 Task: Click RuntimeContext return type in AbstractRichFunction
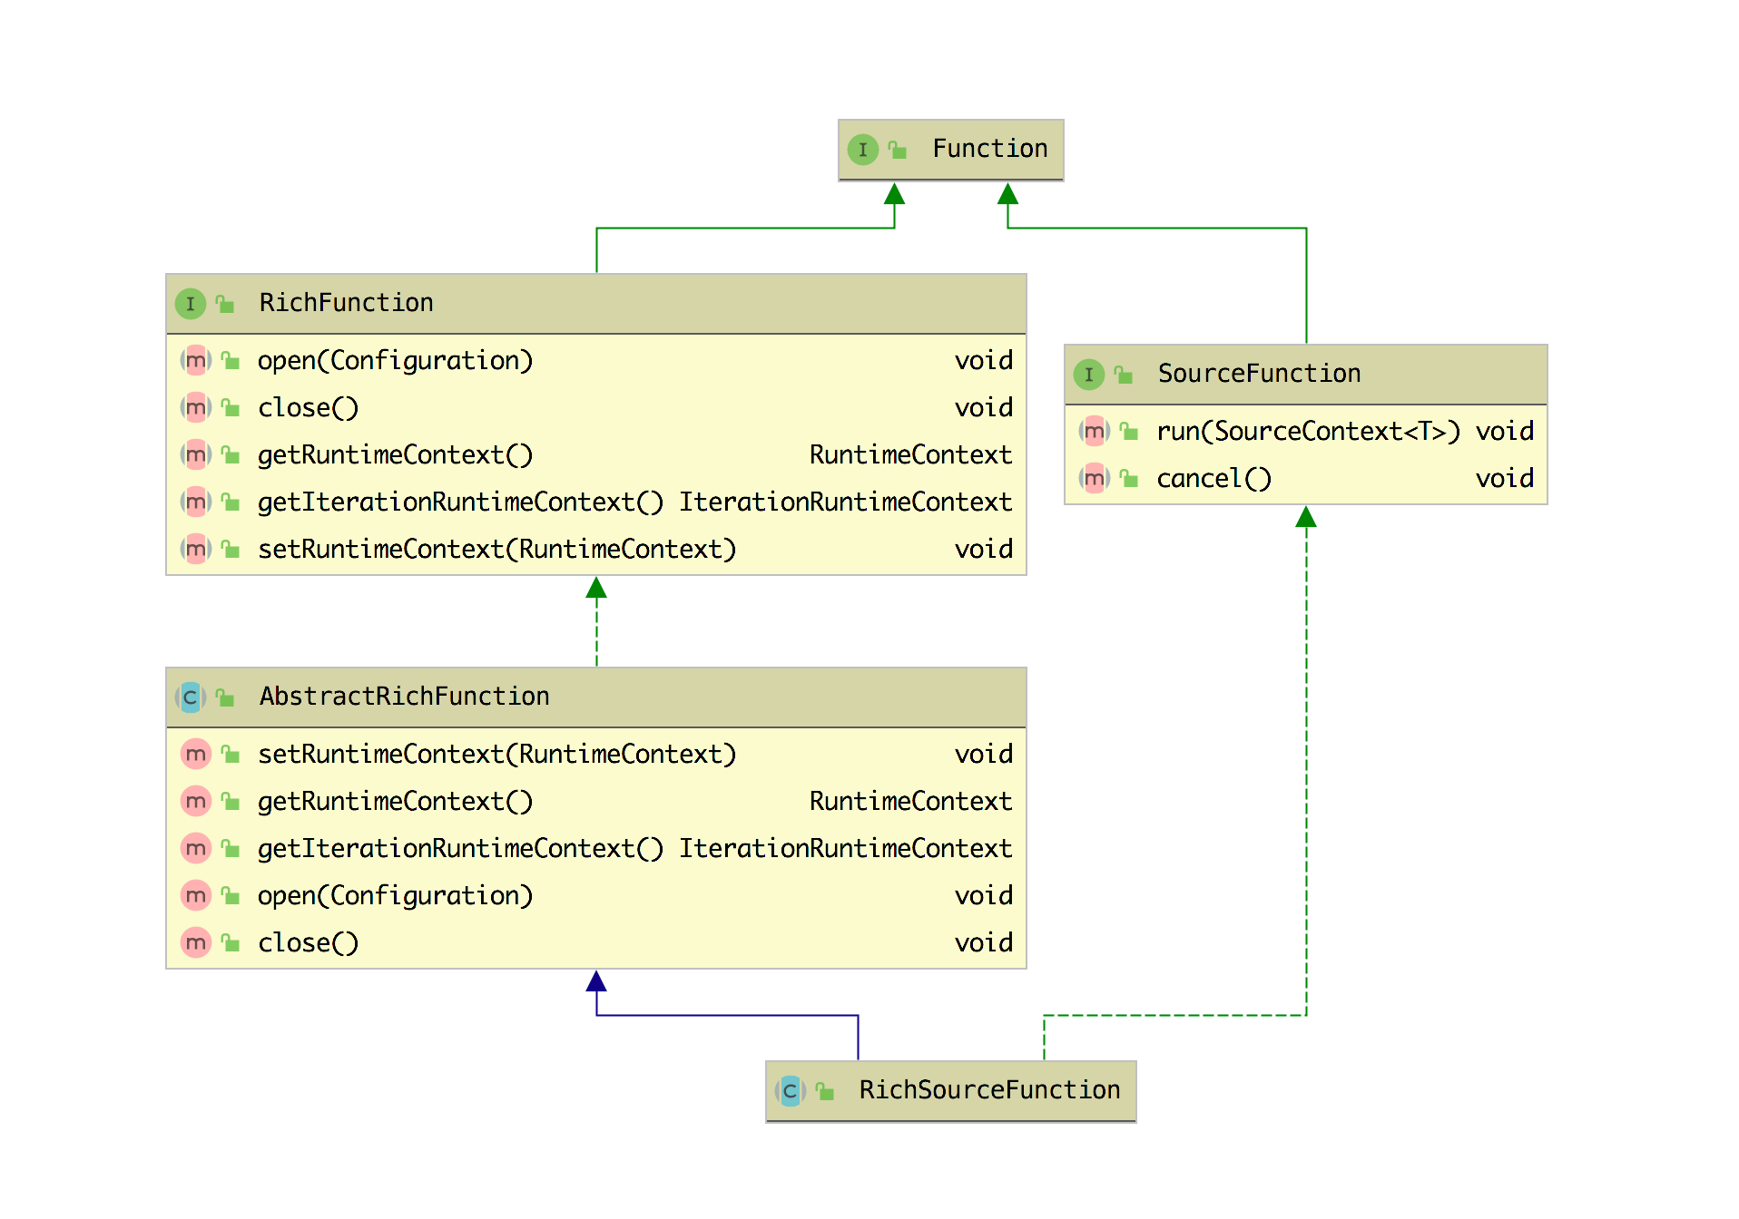pyautogui.click(x=910, y=802)
